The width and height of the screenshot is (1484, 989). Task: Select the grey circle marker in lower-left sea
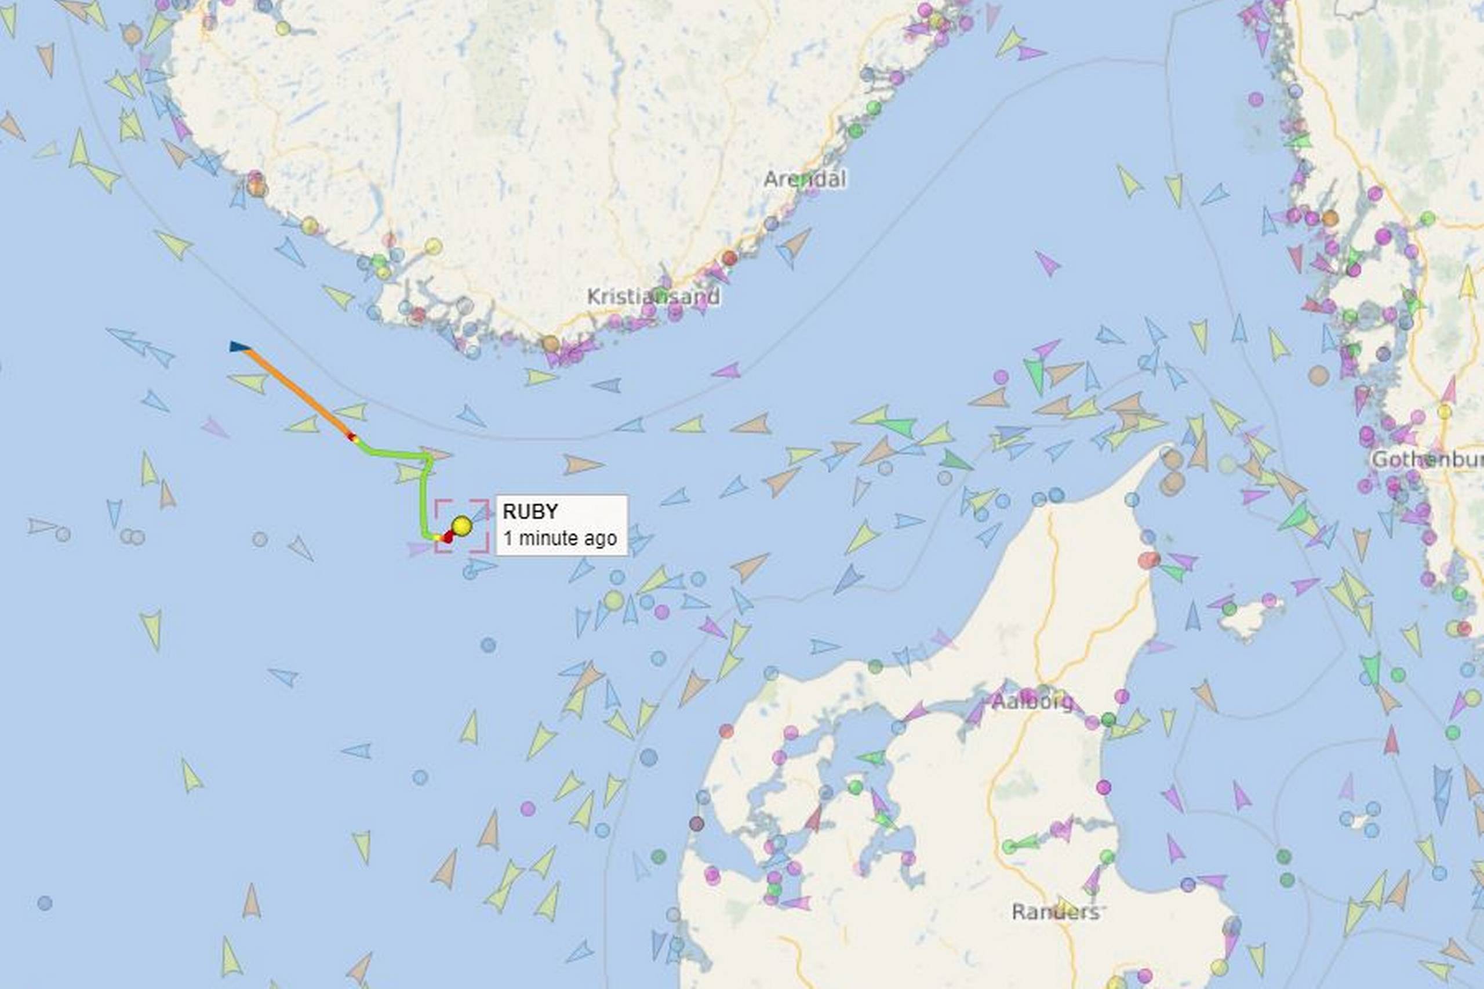click(45, 903)
